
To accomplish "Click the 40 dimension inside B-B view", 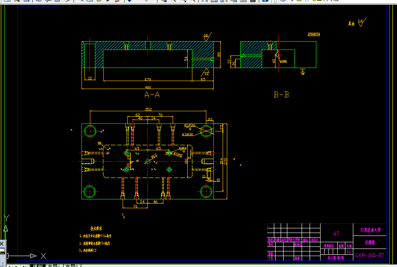I will [273, 61].
